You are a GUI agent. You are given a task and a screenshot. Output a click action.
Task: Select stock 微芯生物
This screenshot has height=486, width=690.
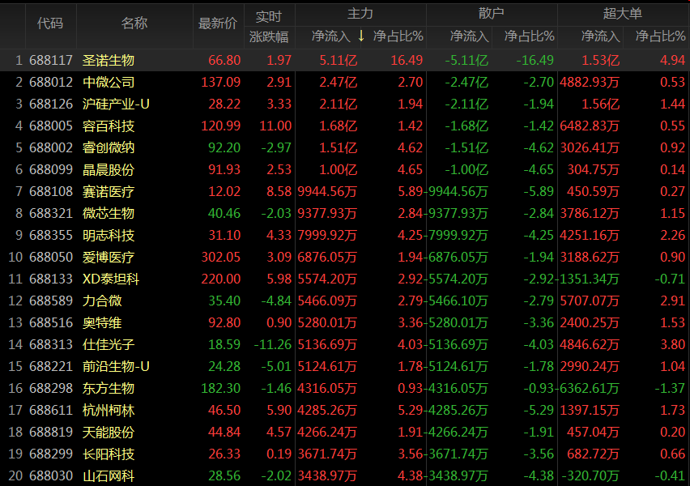pos(109,214)
